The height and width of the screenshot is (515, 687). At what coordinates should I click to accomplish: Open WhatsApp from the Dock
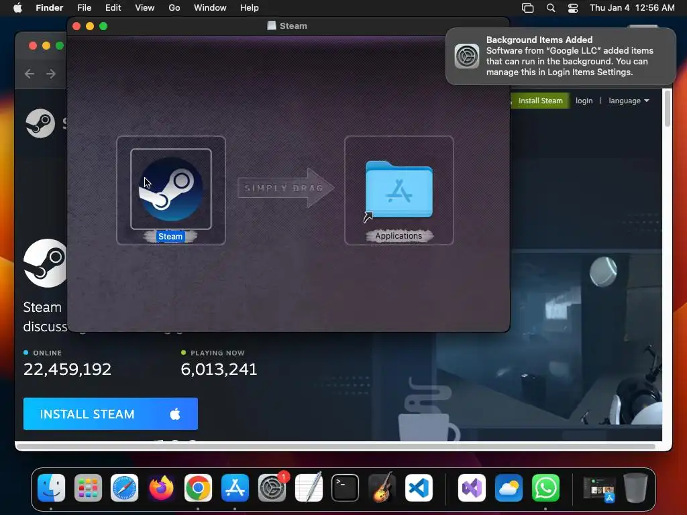(x=545, y=488)
